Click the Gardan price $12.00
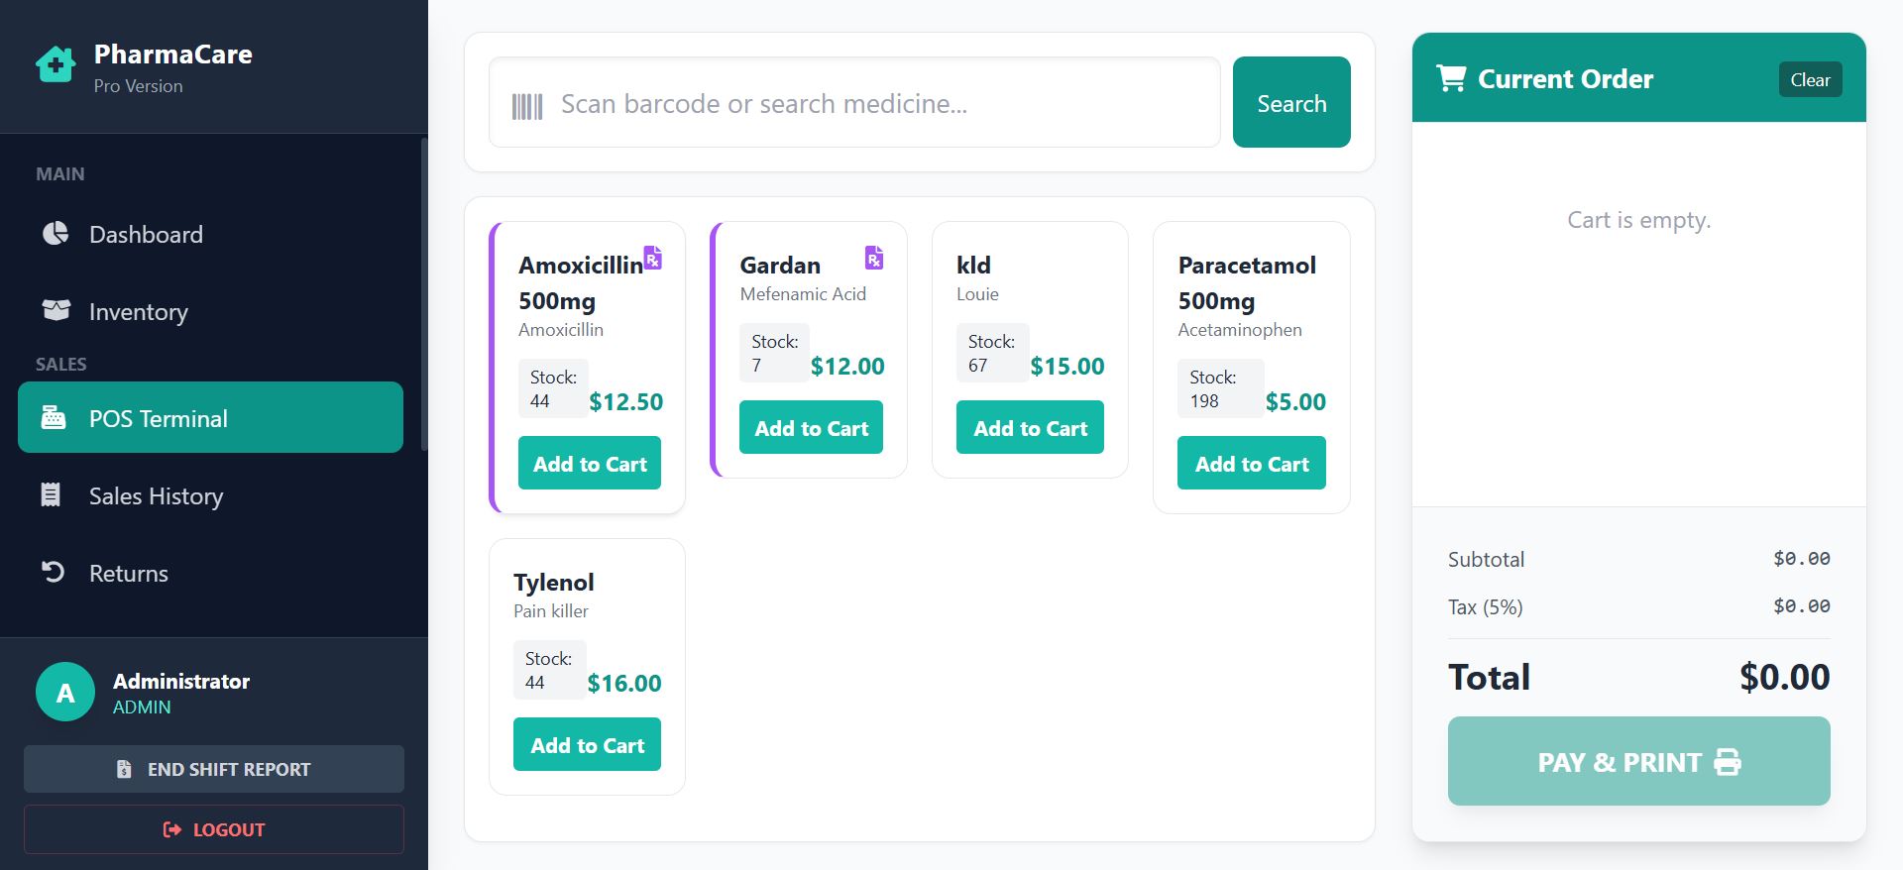This screenshot has width=1903, height=870. (847, 366)
